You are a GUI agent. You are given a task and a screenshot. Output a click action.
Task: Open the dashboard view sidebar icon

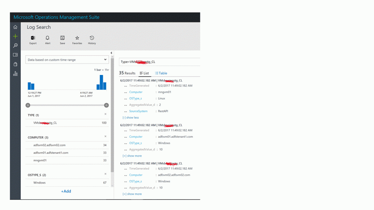pos(15,55)
